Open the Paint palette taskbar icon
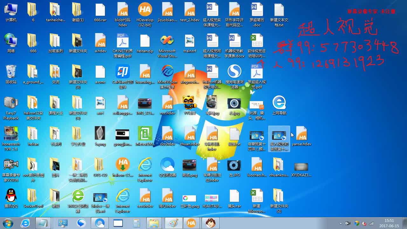 [173, 223]
